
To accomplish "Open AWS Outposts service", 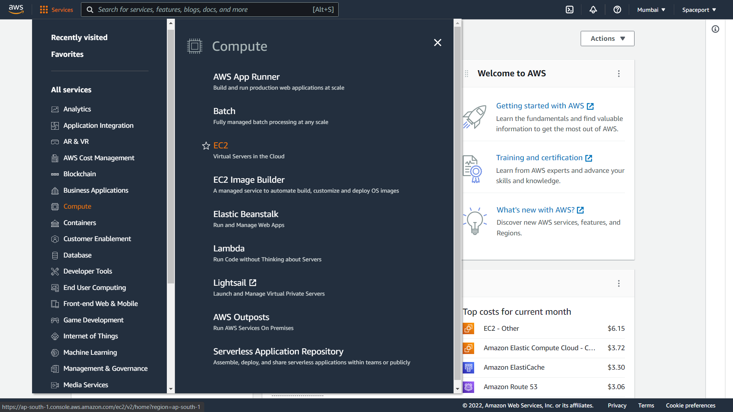I will 241,317.
